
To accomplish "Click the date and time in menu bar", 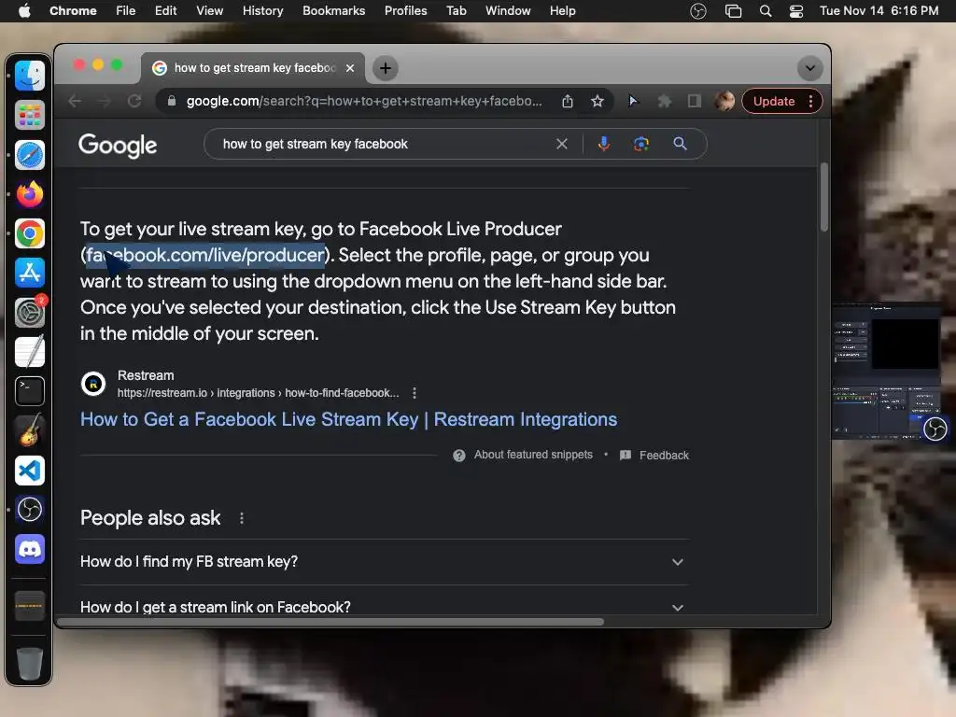I will click(879, 11).
